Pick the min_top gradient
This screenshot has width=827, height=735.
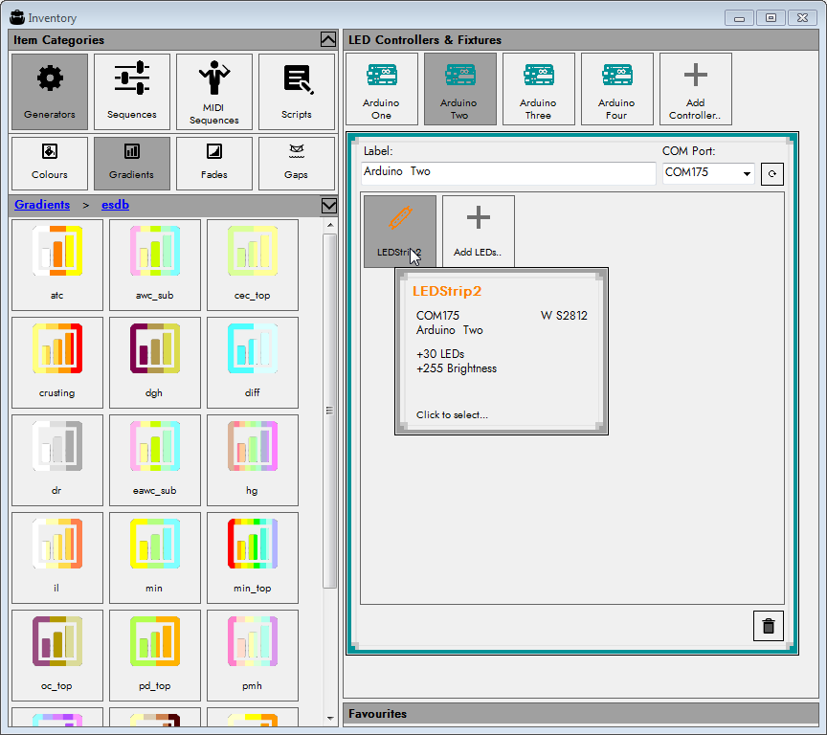[x=253, y=558]
